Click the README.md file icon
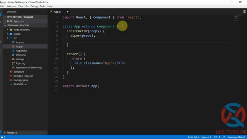 [11, 84]
